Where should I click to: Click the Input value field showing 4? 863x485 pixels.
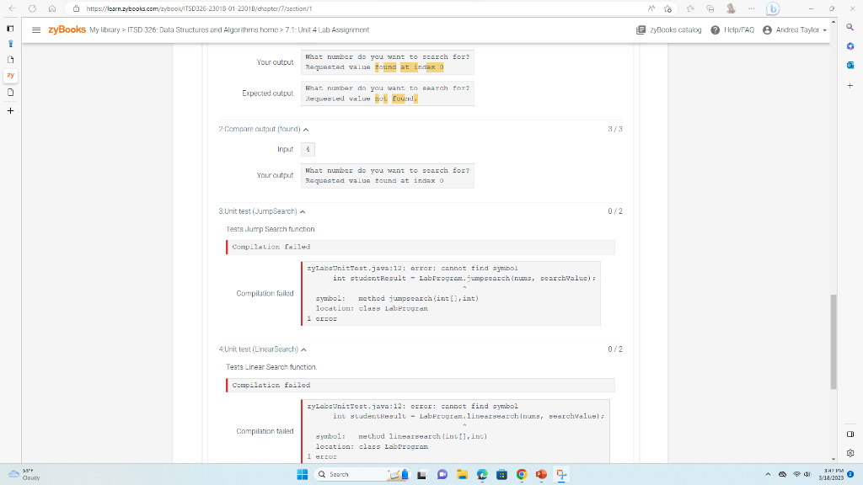point(307,149)
